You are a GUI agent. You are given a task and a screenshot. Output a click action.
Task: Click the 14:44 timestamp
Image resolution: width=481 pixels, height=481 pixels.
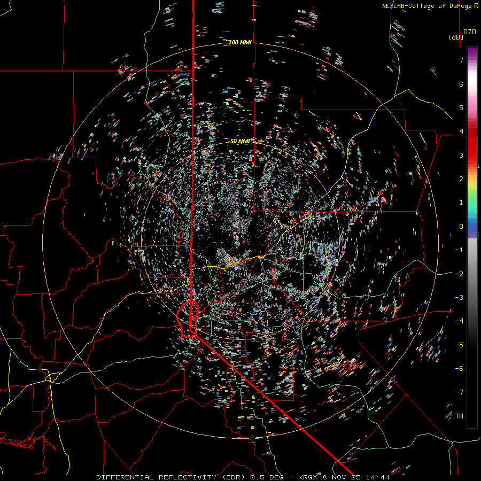click(377, 477)
